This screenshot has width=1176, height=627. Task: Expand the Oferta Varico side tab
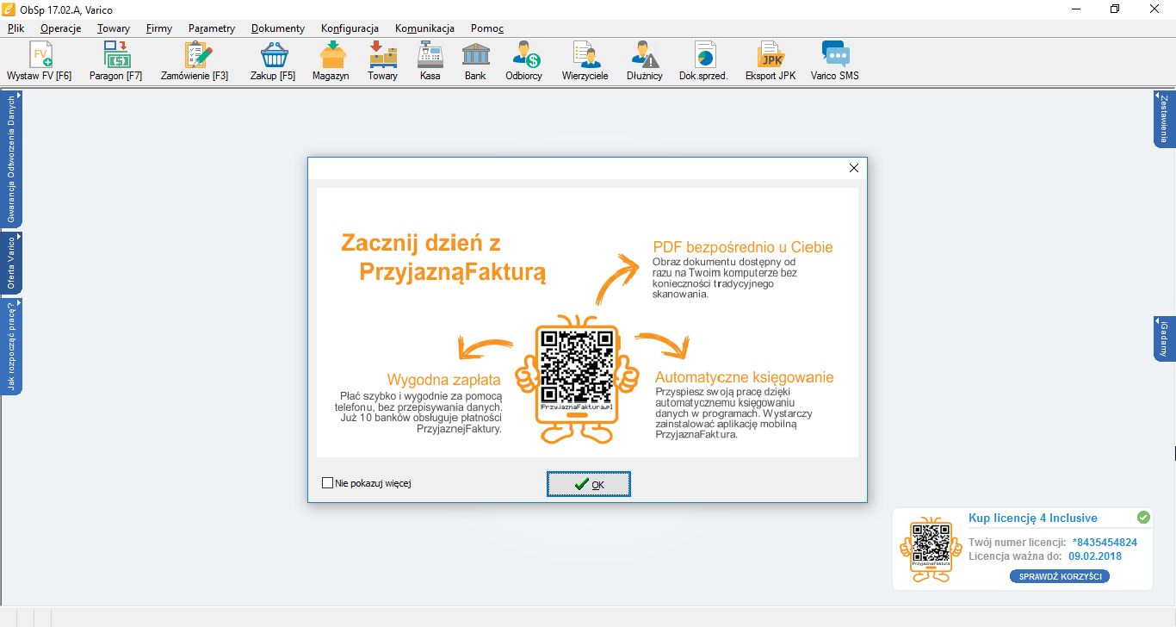(11, 264)
